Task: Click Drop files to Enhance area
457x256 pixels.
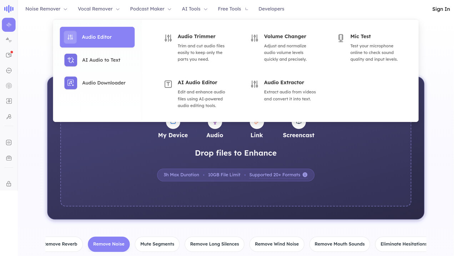Action: tap(236, 153)
